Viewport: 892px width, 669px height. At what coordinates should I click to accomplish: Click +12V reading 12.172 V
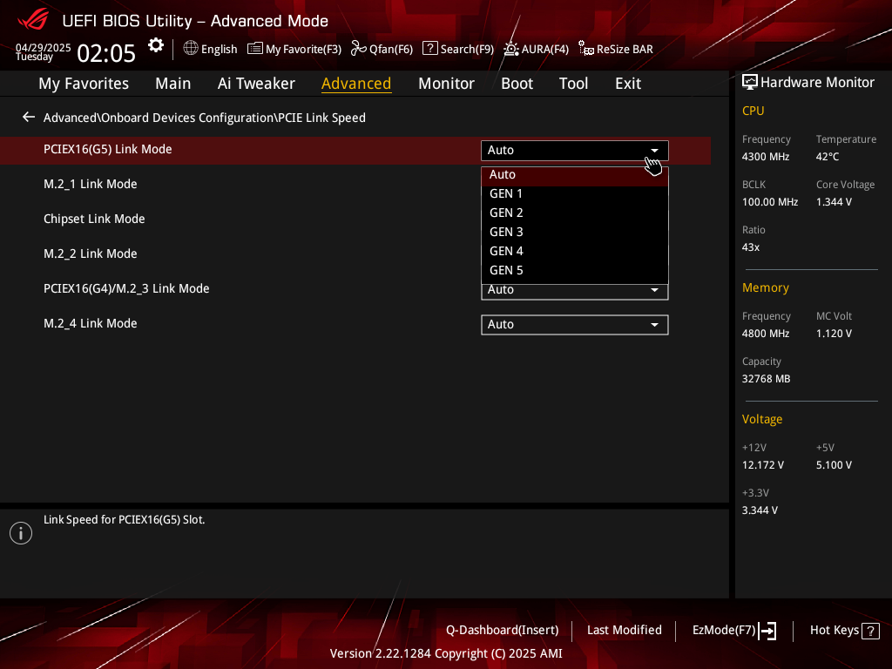762,465
